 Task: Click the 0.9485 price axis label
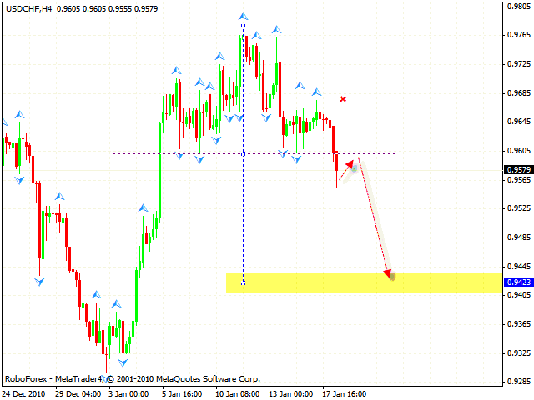(x=519, y=237)
